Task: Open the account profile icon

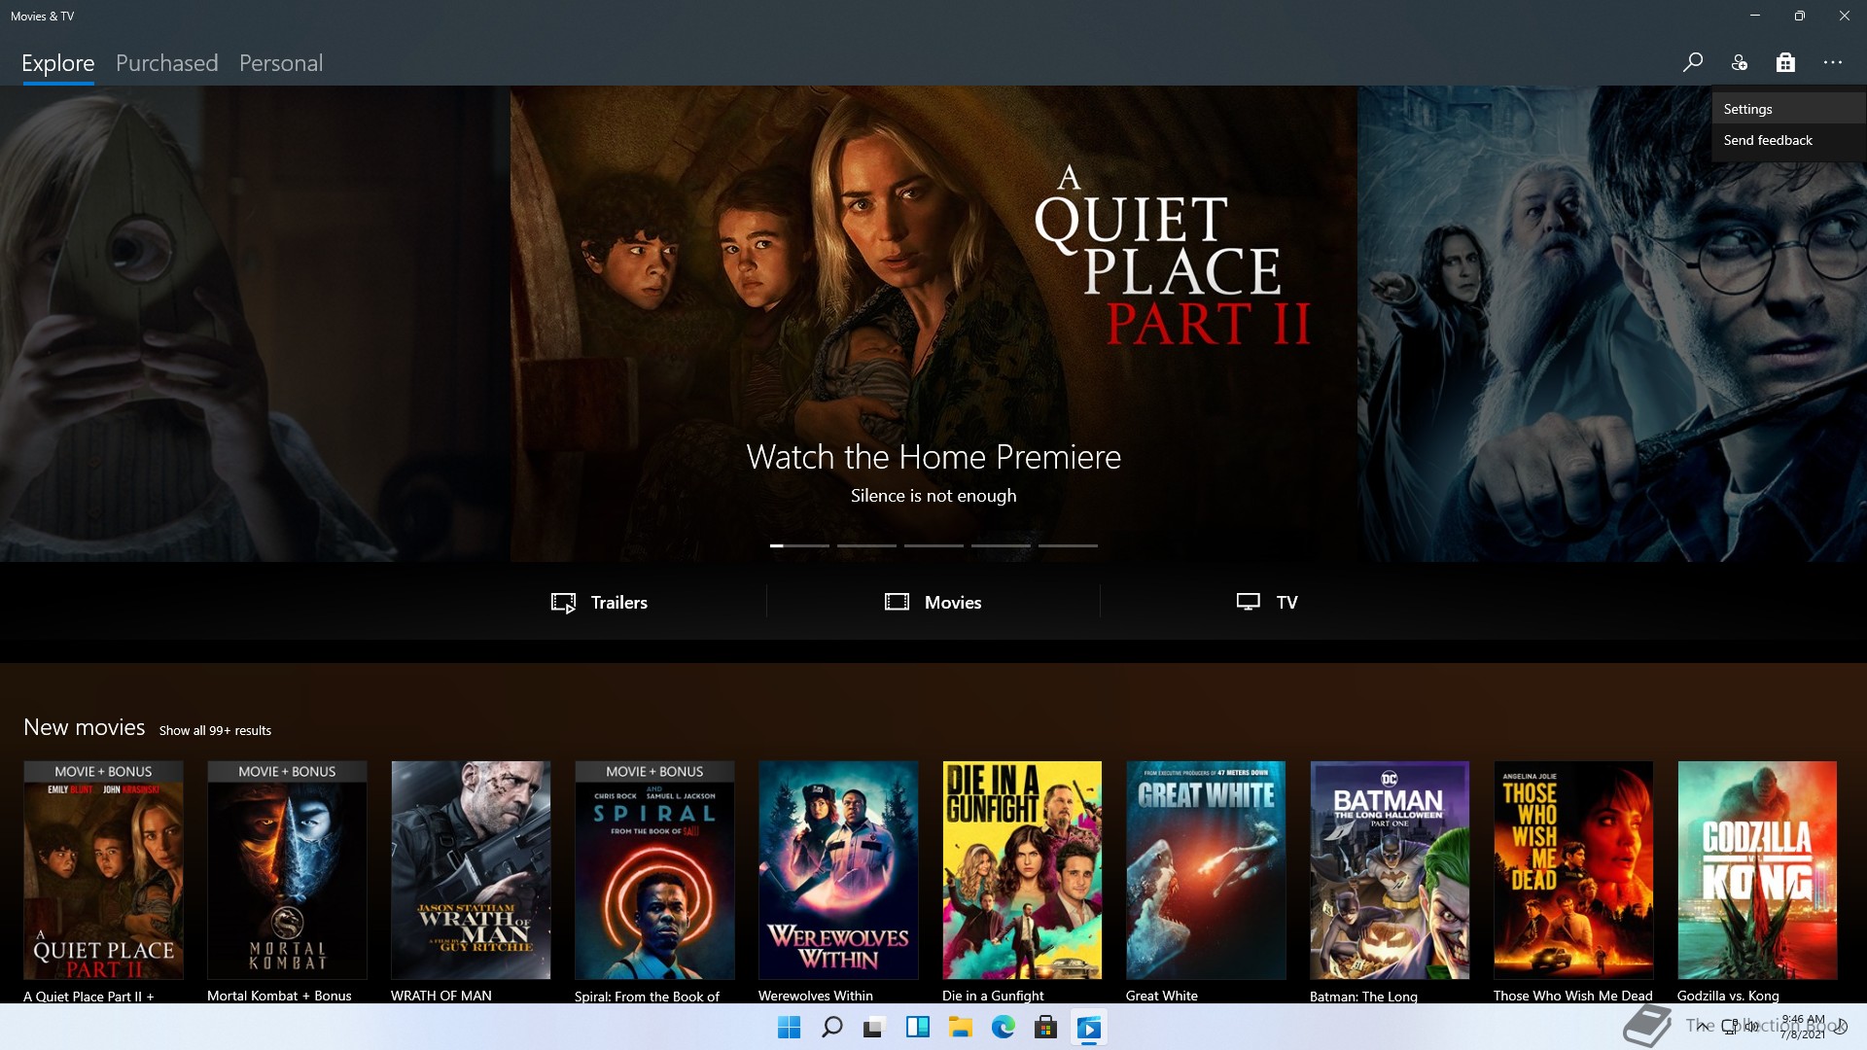Action: 1740,62
